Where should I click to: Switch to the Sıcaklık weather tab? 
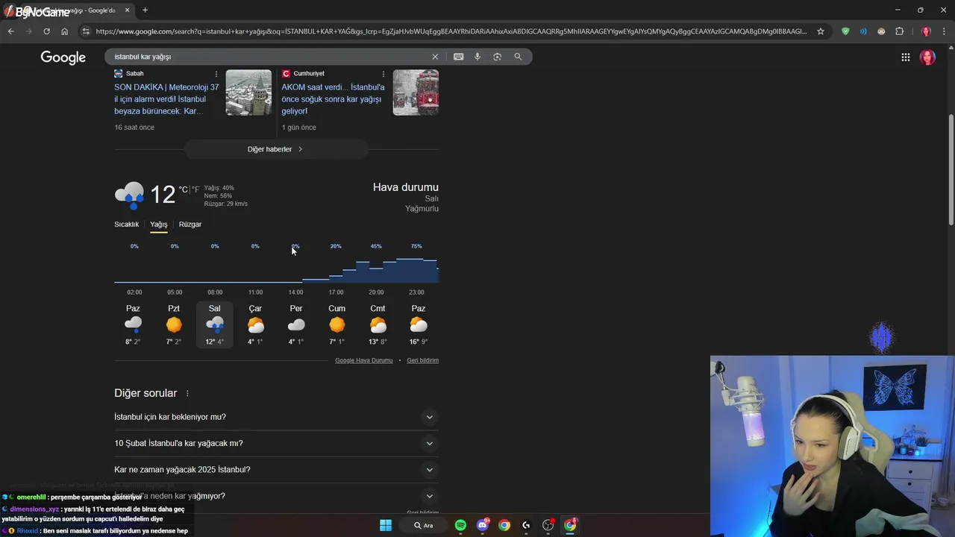click(127, 224)
